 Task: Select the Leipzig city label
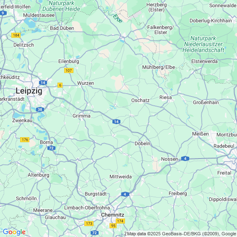pos(29,91)
